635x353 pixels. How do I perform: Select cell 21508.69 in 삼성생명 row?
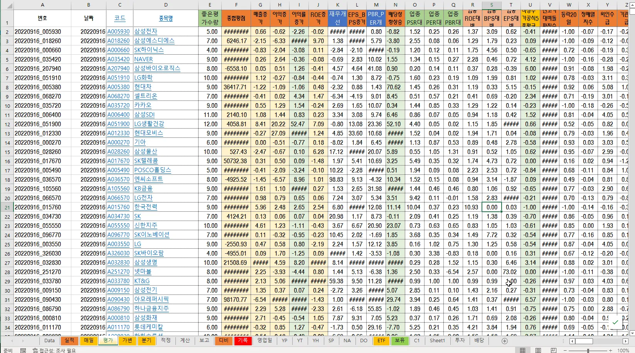(236, 263)
